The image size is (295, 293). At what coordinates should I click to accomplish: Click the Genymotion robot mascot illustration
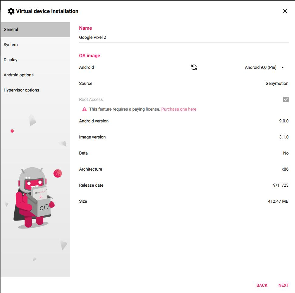coord(33,198)
